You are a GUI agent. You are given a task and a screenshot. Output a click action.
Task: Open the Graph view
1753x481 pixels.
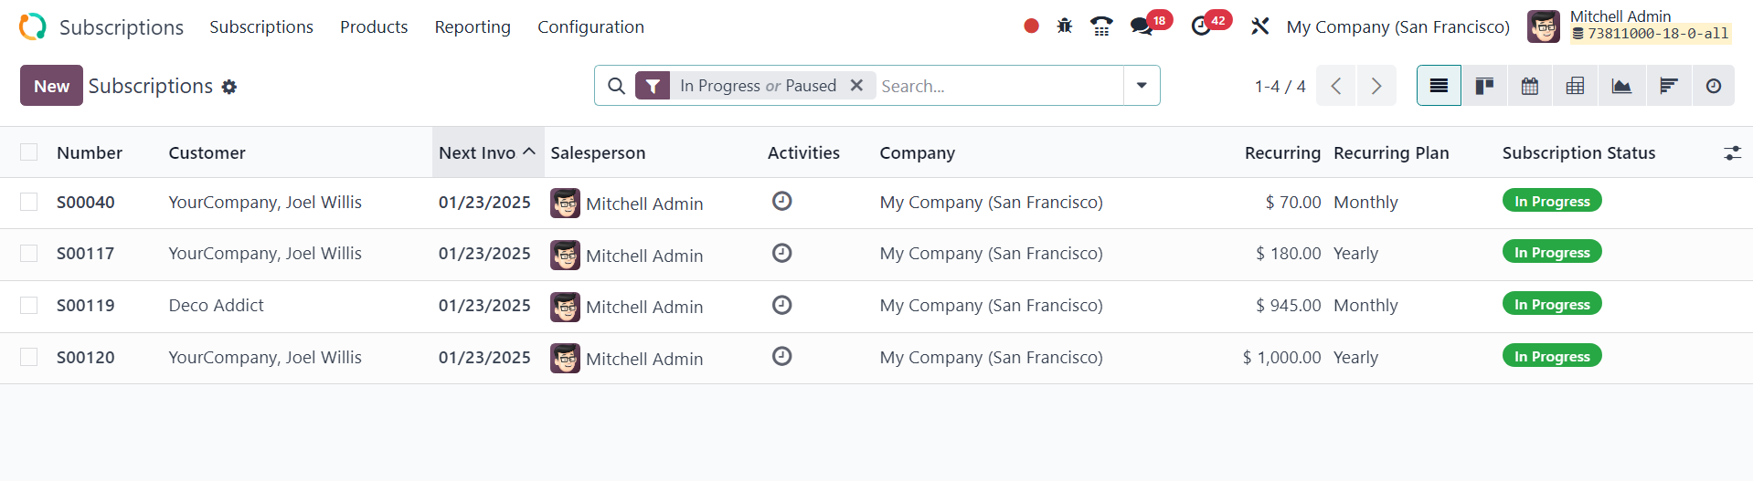(1621, 86)
